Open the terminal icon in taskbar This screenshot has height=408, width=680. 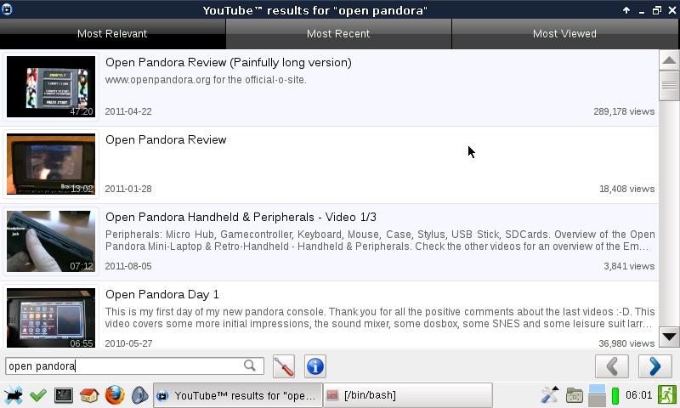pos(64,395)
